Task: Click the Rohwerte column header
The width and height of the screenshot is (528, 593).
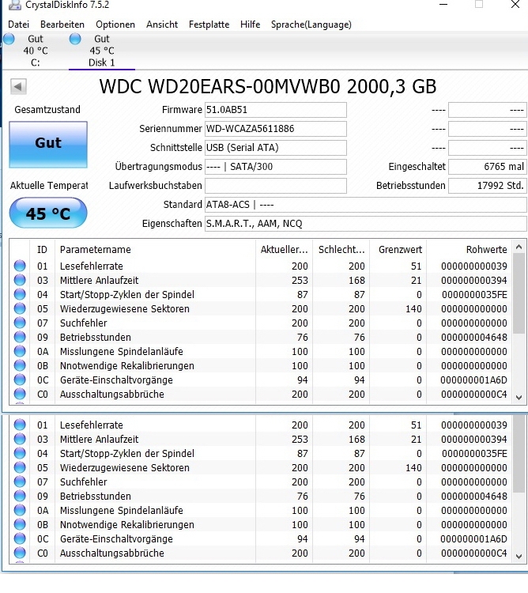Action: click(469, 250)
